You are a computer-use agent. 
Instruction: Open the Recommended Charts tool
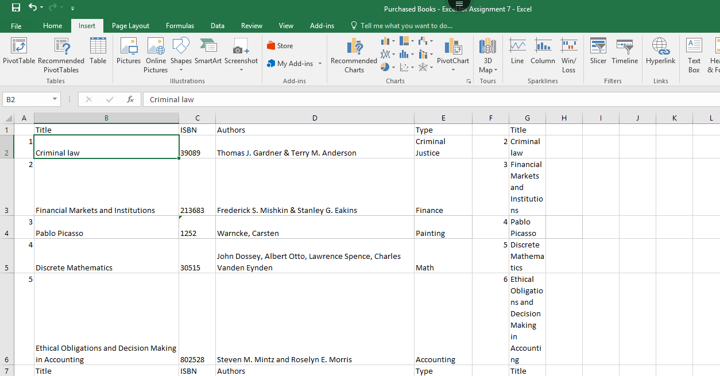(354, 55)
